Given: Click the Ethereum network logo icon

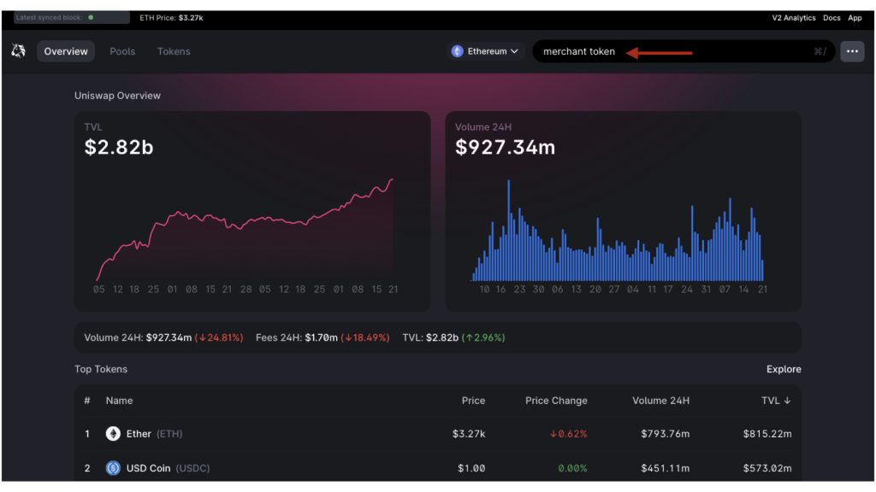Looking at the screenshot, I should tap(458, 51).
